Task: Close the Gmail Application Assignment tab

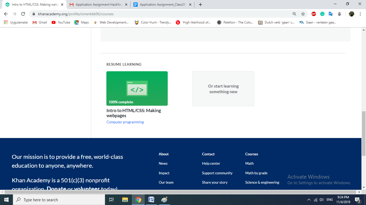Action: [x=126, y=5]
